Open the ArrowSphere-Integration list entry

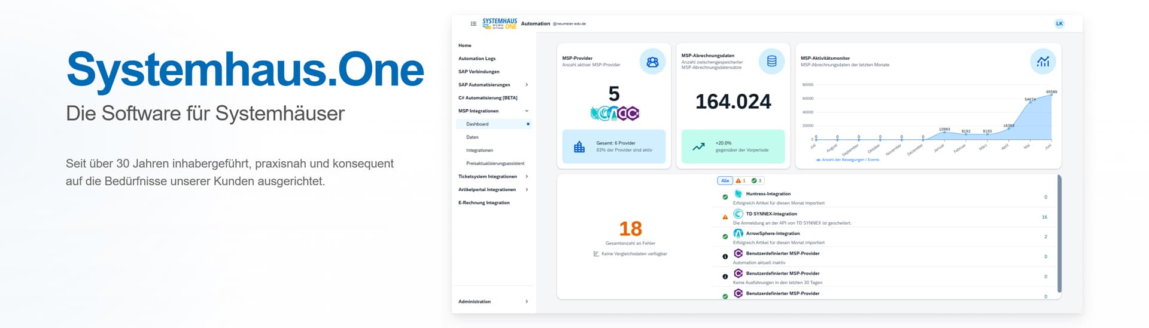(x=884, y=237)
